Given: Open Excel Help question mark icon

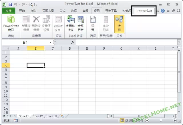Looking at the screenshot, I should [163, 11].
